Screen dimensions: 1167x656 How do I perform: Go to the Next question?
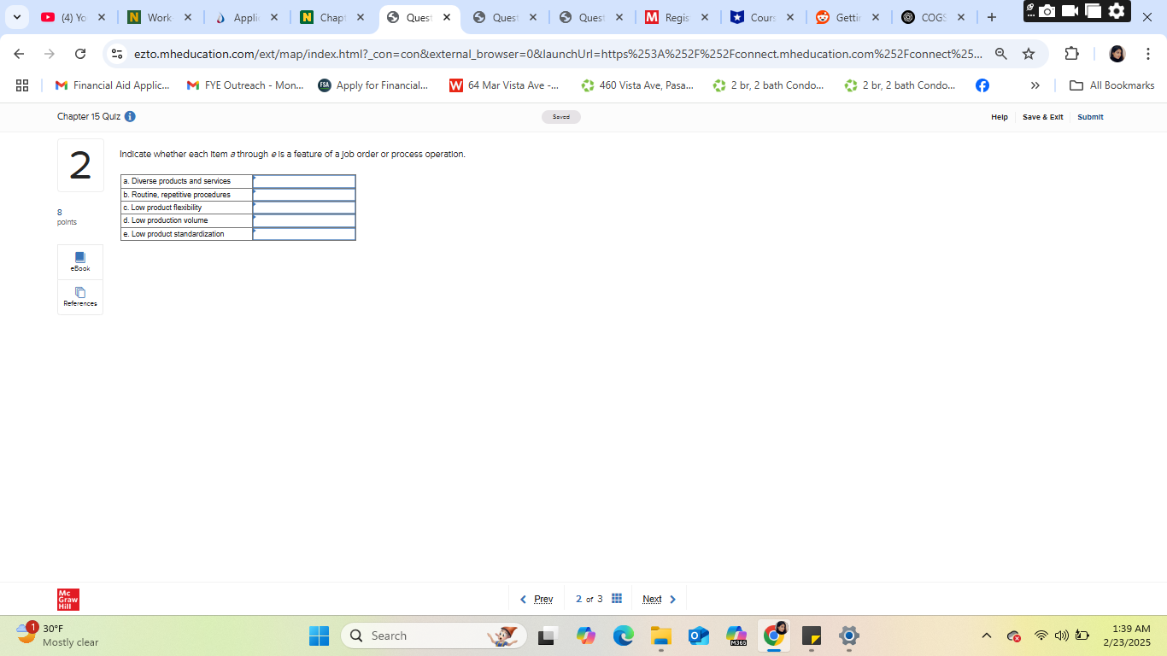(660, 600)
